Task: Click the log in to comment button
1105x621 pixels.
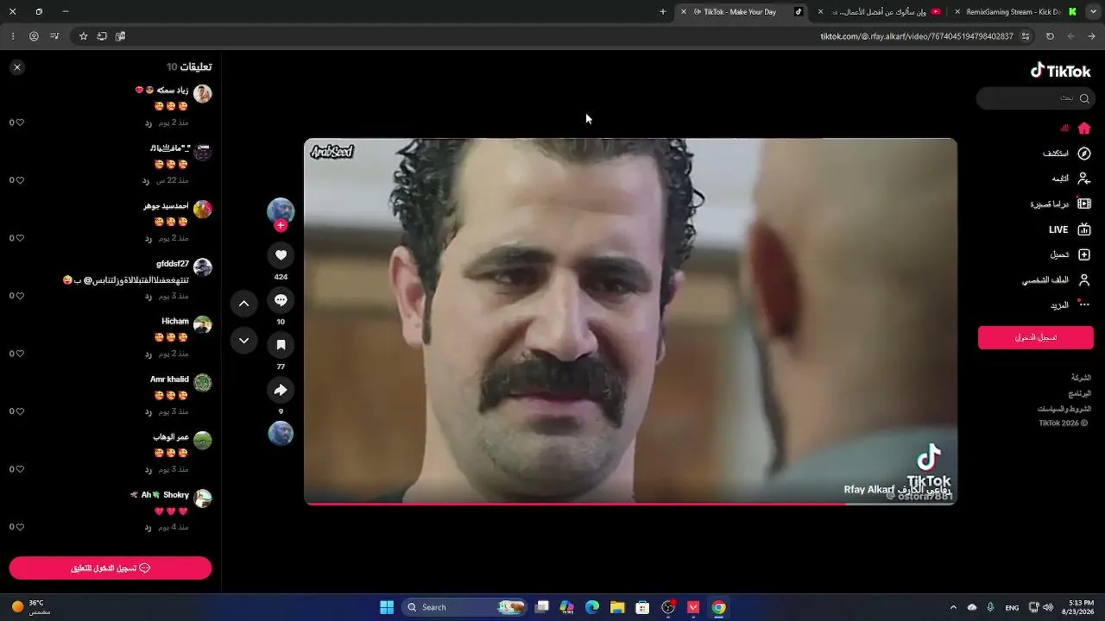Action: pyautogui.click(x=110, y=568)
